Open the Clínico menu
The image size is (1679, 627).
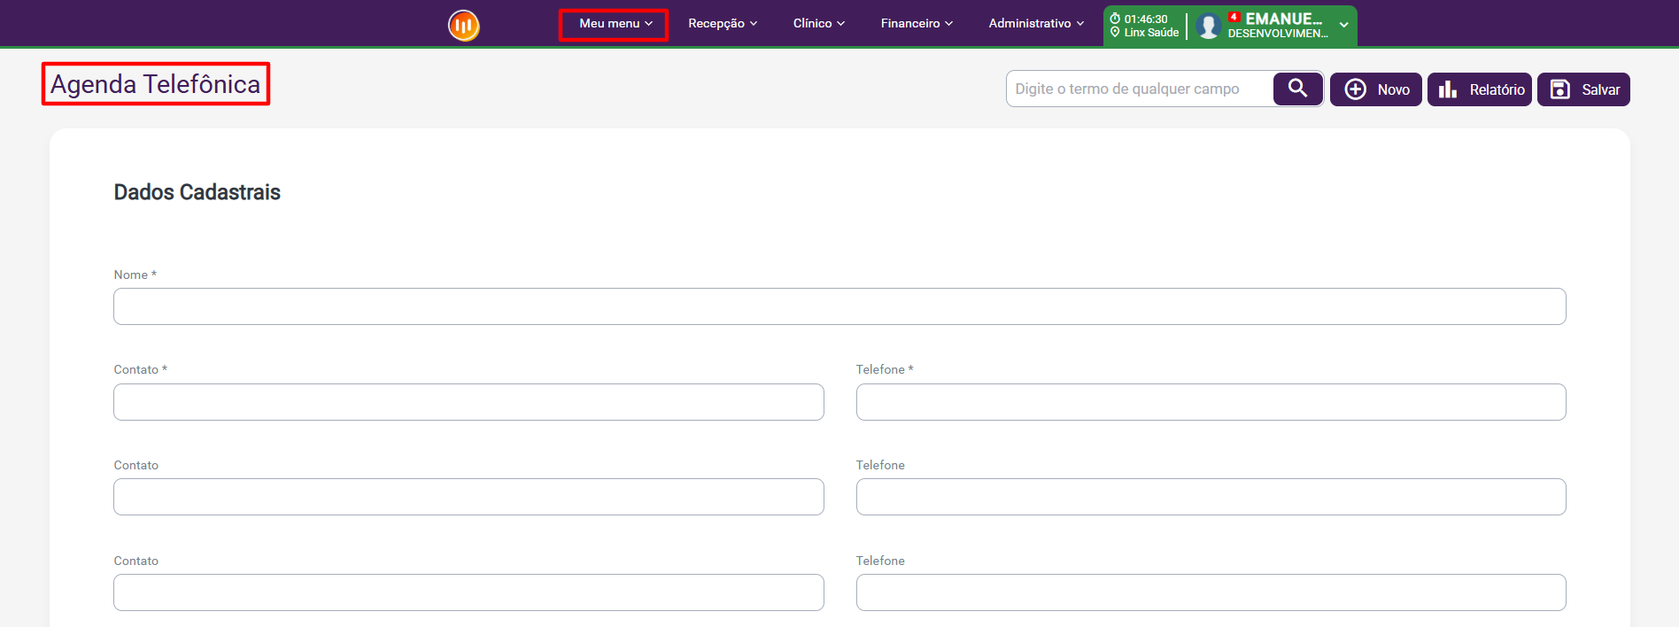point(818,24)
